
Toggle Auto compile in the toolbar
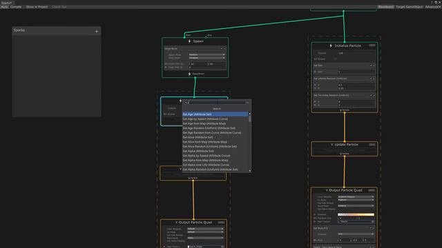[4, 7]
